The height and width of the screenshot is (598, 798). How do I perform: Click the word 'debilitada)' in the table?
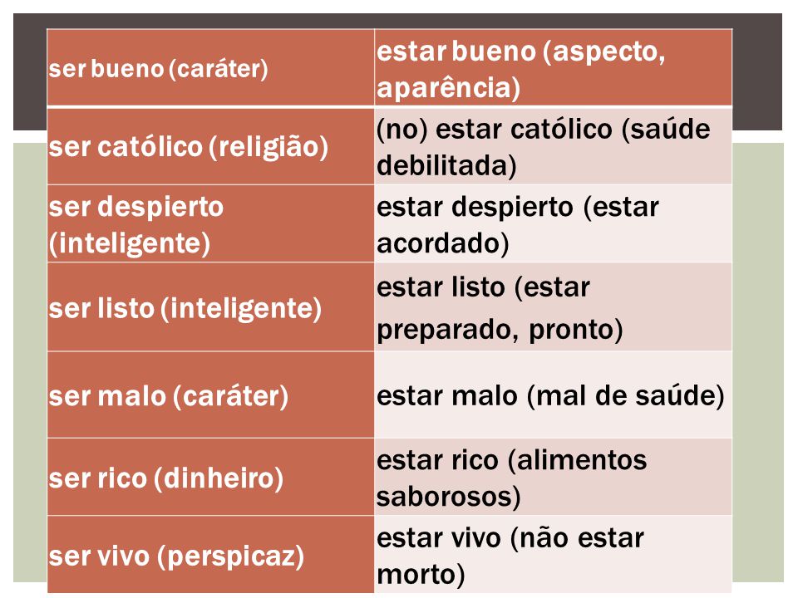[446, 166]
